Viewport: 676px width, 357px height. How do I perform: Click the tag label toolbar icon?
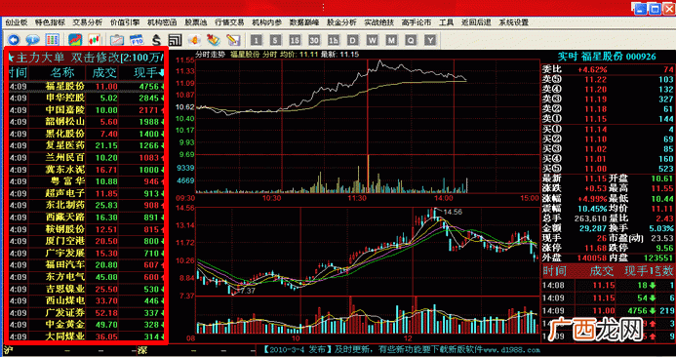tap(214, 40)
